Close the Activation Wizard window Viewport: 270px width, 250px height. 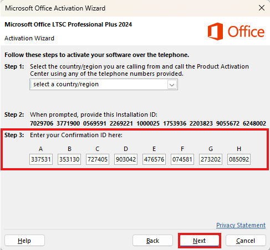pos(262,8)
